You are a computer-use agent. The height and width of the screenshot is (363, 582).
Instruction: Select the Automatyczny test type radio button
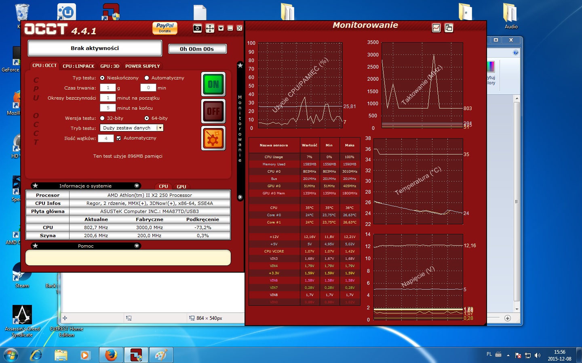(x=147, y=78)
